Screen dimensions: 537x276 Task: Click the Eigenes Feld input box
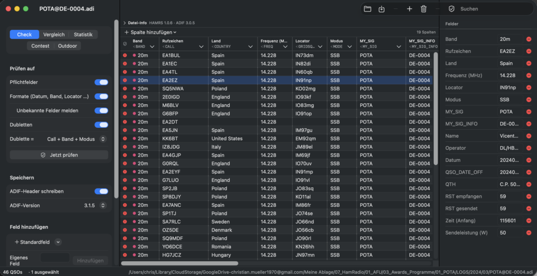(55, 258)
